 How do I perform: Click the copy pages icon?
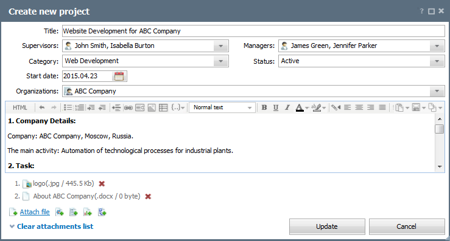pyautogui.click(x=432, y=107)
